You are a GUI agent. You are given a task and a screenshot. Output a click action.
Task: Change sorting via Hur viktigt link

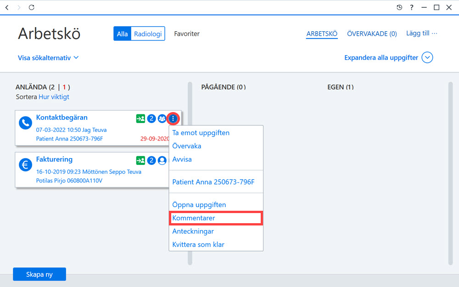(x=54, y=97)
